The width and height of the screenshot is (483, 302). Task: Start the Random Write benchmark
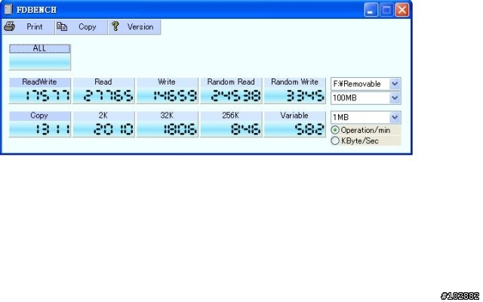295,91
